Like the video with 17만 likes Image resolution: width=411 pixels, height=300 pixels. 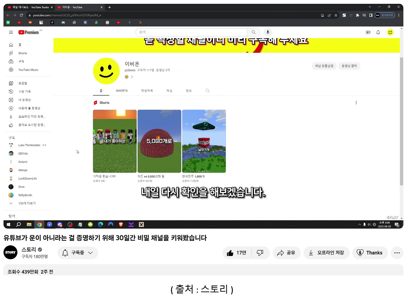[x=237, y=253]
